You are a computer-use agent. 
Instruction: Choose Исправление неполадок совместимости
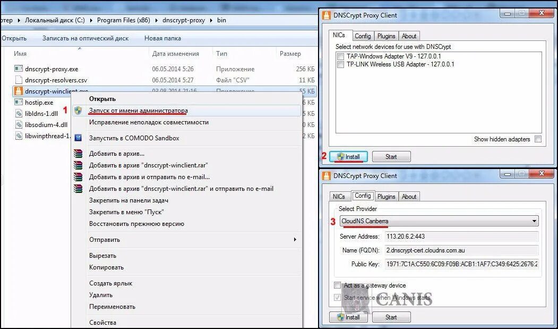[x=149, y=122]
